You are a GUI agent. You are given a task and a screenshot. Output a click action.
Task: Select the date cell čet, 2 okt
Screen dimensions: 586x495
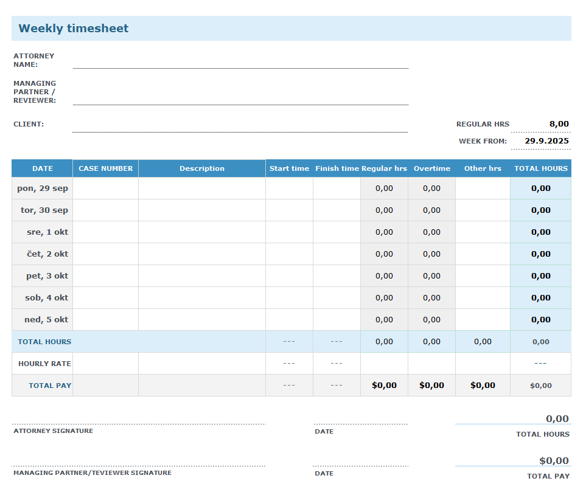(42, 254)
